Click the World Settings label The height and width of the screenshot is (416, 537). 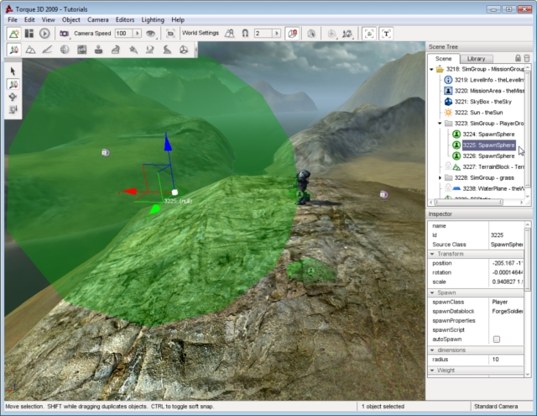click(200, 34)
